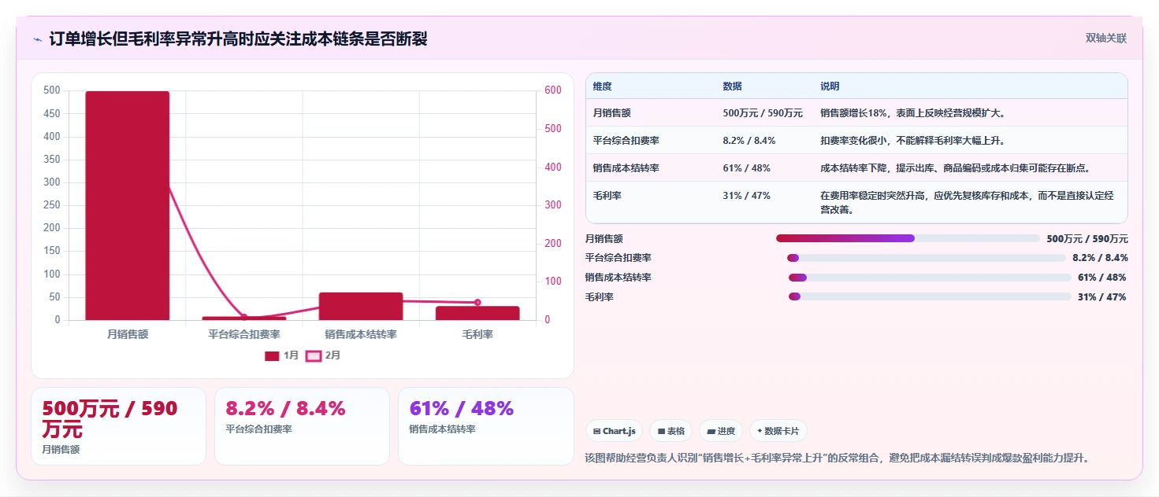Image resolution: width=1159 pixels, height=497 pixels.
Task: Click the 月销售额 bar in the chart
Action: [x=128, y=206]
